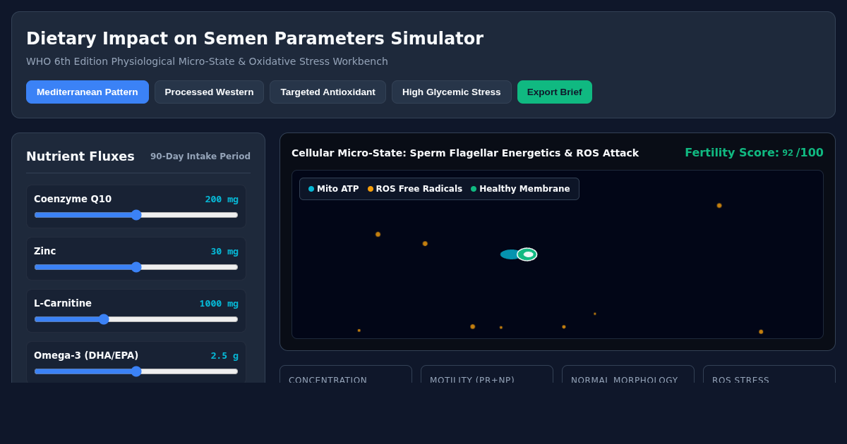Screen dimensions: 847x444
Task: Click the Normal Morphology metric card
Action: pyautogui.click(x=628, y=374)
